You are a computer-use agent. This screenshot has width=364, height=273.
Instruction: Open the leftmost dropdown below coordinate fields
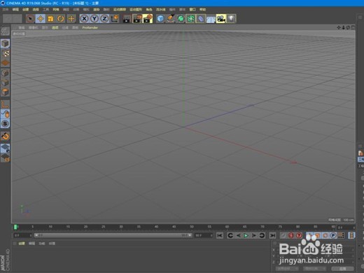pos(287,269)
